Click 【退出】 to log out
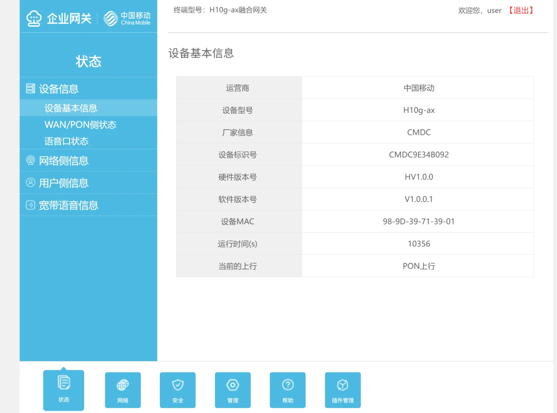This screenshot has width=557, height=413. pos(520,10)
